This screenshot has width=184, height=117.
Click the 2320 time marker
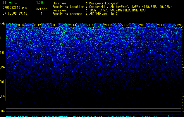pos(178,25)
